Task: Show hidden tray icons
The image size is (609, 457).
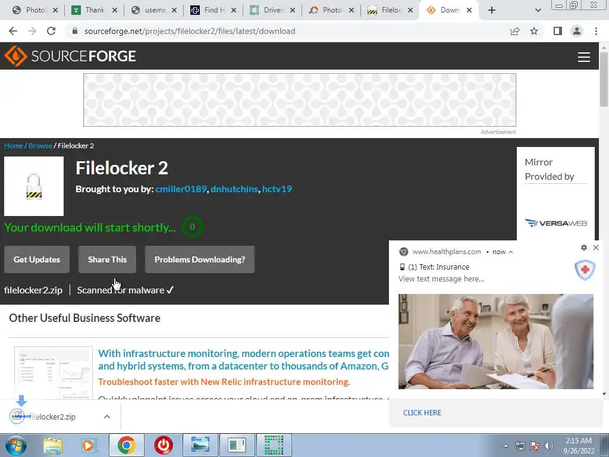Action: click(x=506, y=446)
